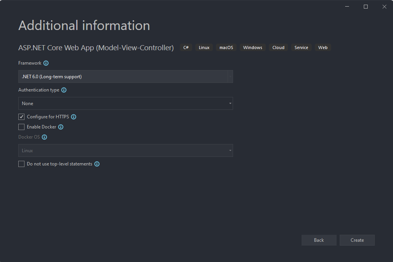This screenshot has width=393, height=262.
Task: Click the Configure for HTTPS info icon
Action: 74,117
